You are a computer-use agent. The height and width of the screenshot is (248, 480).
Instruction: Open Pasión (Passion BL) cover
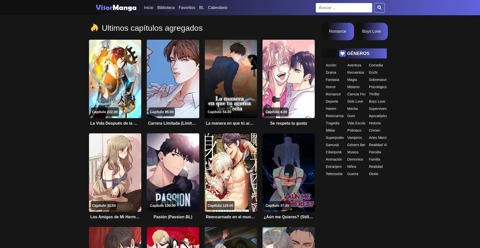pyautogui.click(x=173, y=173)
